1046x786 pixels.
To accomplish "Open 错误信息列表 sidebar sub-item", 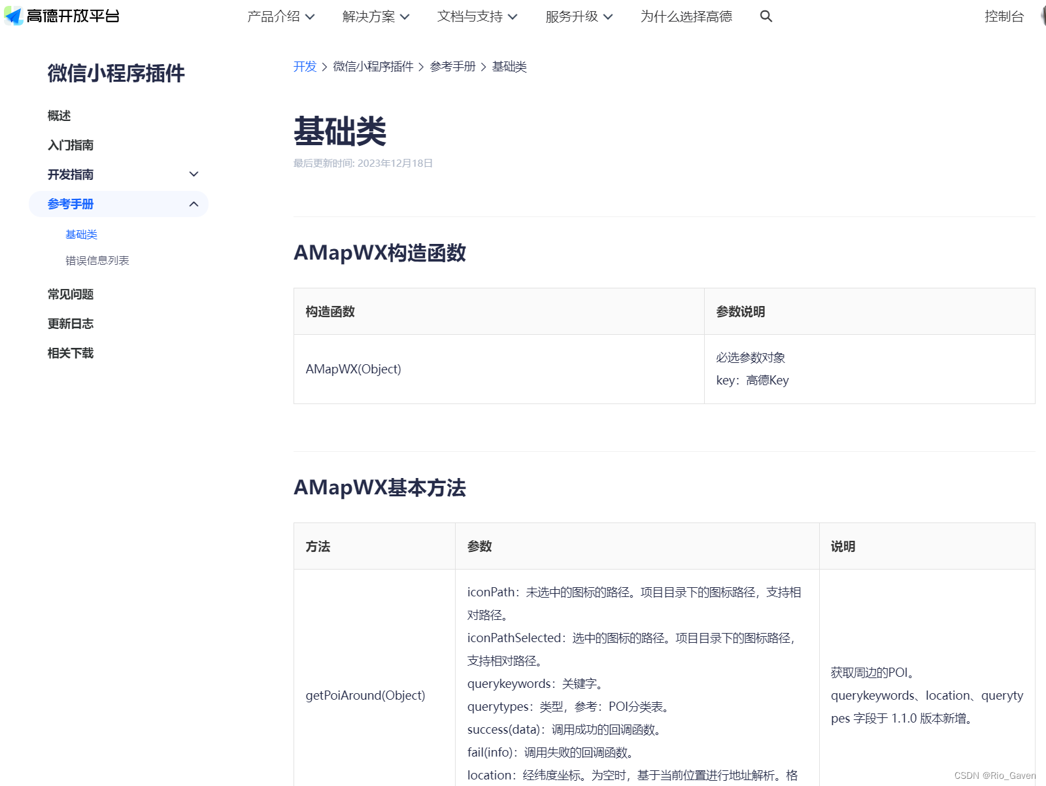I will click(97, 260).
